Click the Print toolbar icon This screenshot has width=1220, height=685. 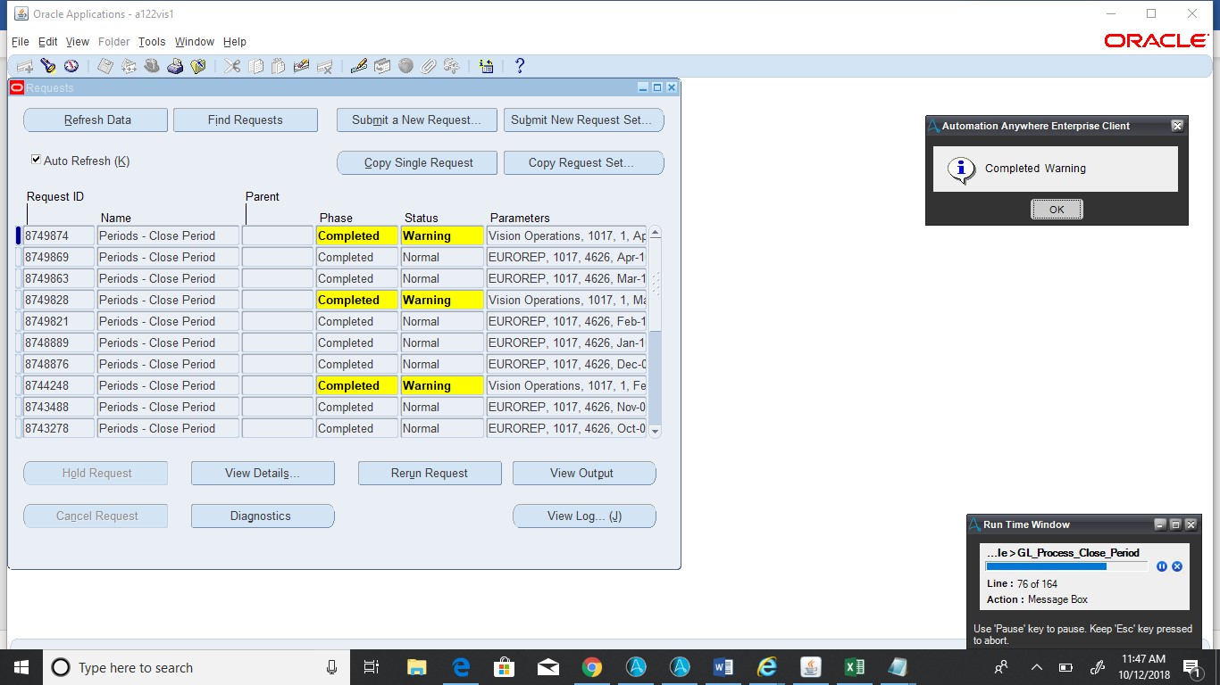(x=175, y=66)
